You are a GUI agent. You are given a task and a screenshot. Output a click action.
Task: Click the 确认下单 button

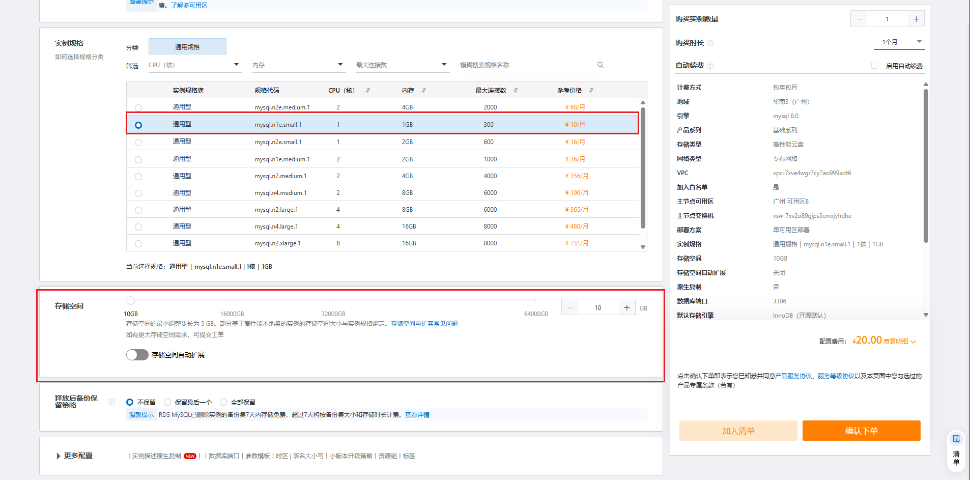coord(861,431)
